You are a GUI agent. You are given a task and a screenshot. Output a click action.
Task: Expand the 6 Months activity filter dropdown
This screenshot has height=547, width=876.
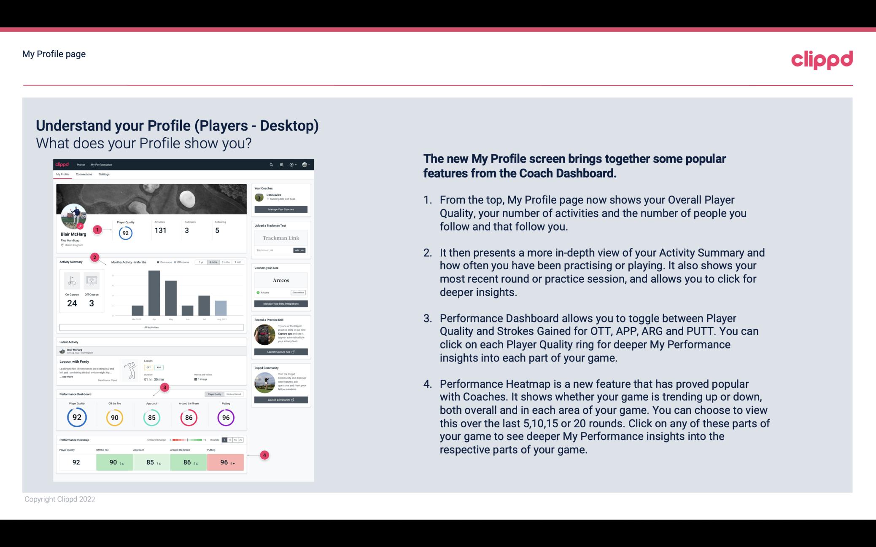pos(214,263)
